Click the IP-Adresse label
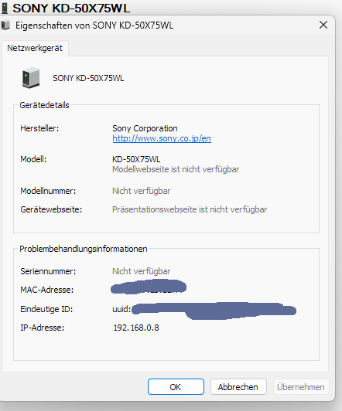This screenshot has width=342, height=411. point(43,328)
